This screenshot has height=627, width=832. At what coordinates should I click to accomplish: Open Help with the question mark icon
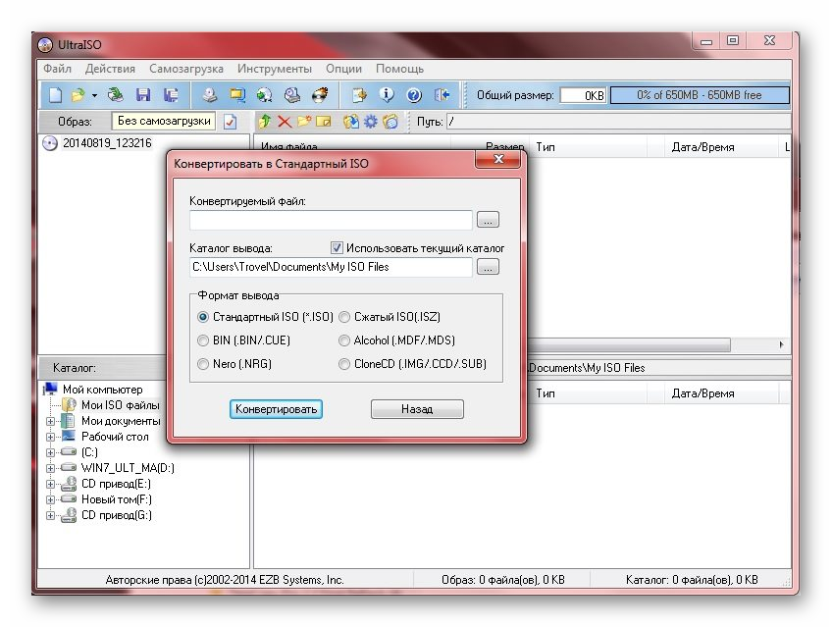(x=414, y=95)
